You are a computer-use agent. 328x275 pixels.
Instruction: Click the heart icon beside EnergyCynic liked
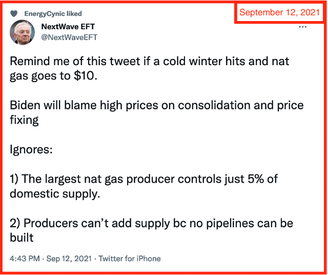(x=14, y=14)
